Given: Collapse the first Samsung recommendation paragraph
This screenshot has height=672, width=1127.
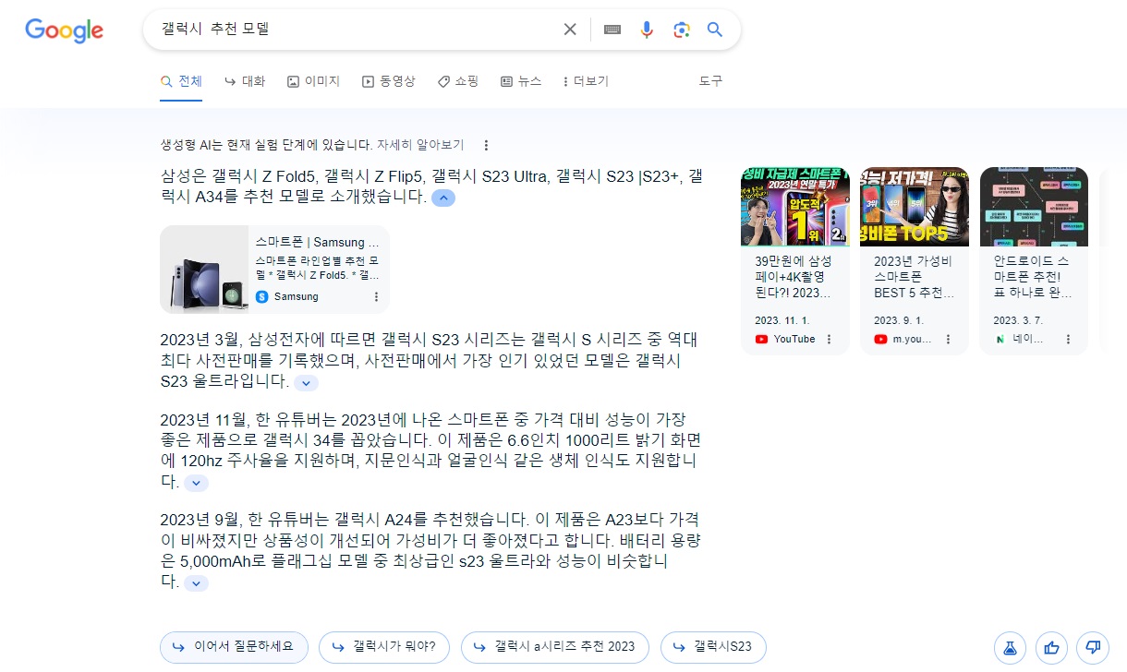Looking at the screenshot, I should pyautogui.click(x=443, y=198).
